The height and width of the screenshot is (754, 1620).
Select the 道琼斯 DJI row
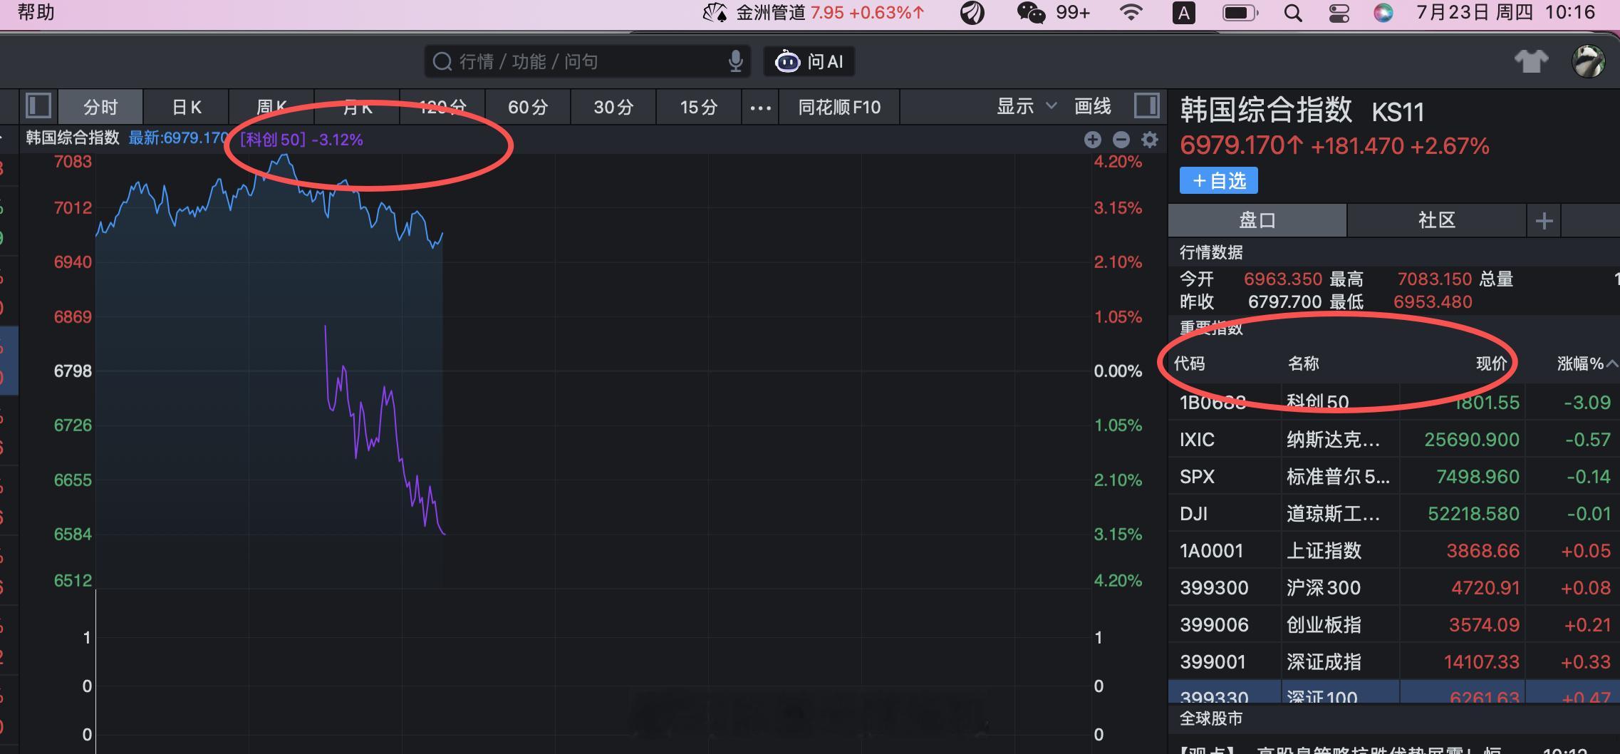pos(1394,513)
